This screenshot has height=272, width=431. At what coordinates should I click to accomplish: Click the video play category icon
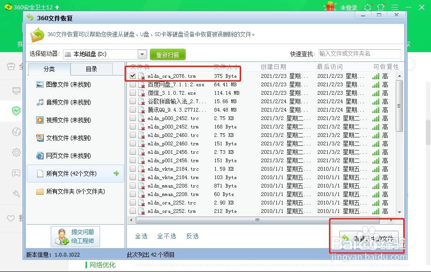click(x=40, y=120)
